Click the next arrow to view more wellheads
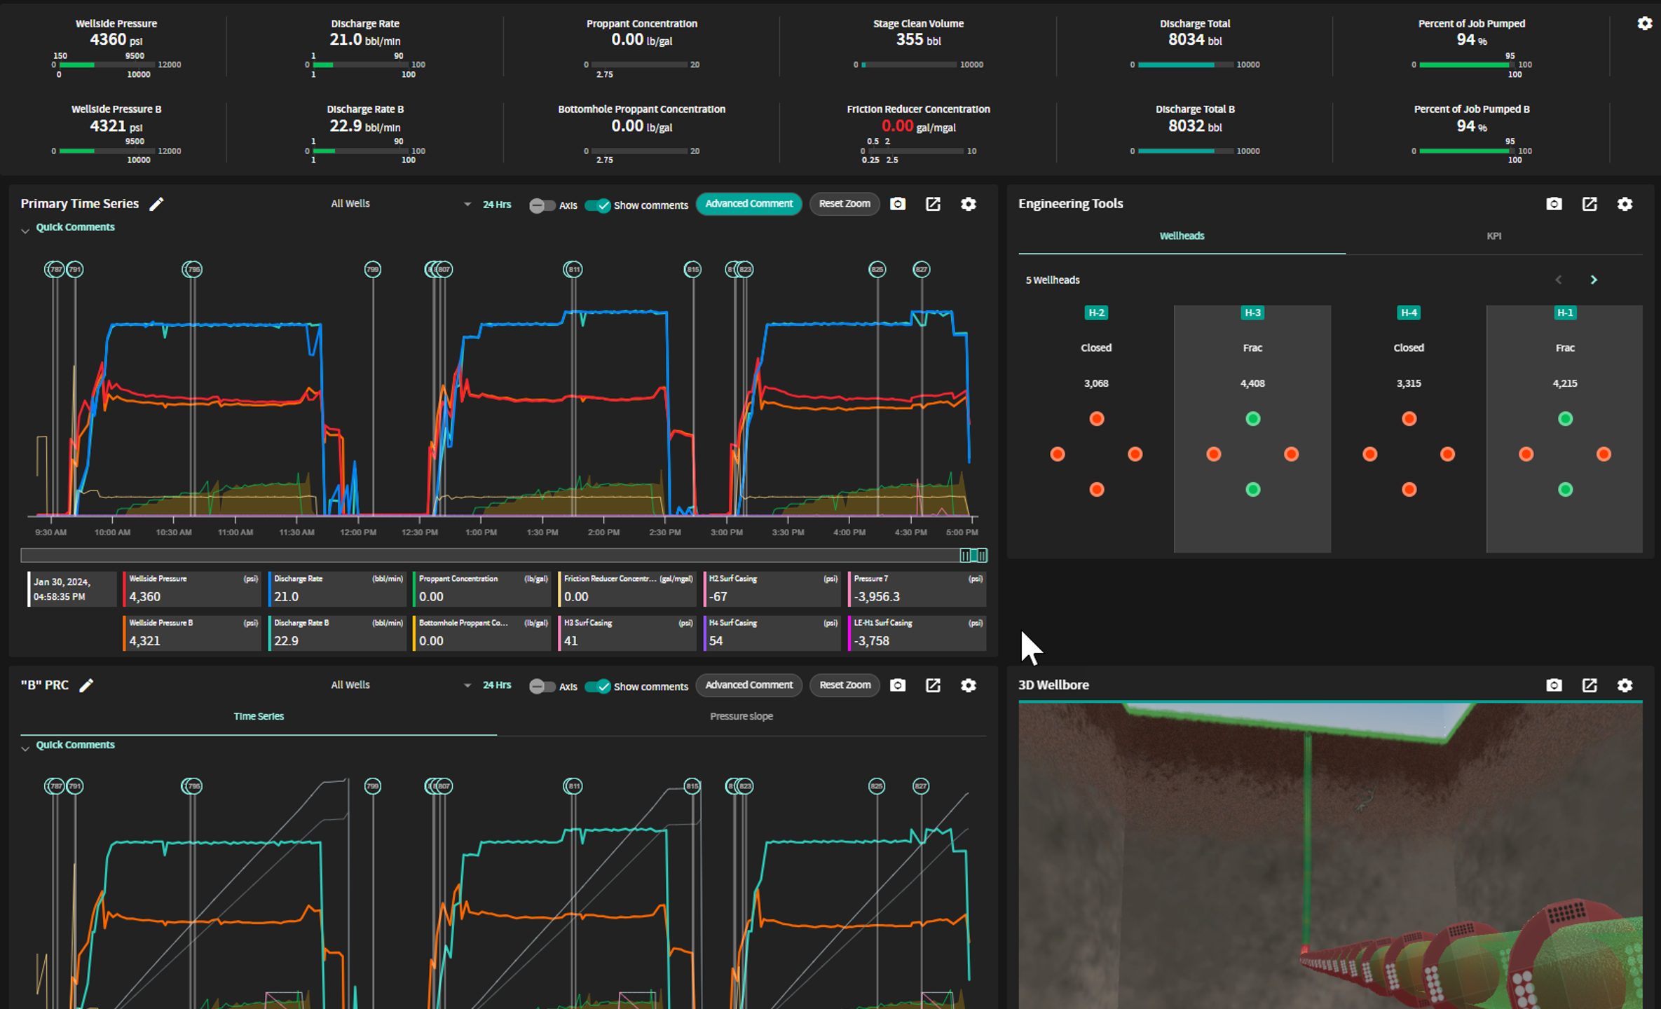The image size is (1661, 1009). click(1594, 280)
